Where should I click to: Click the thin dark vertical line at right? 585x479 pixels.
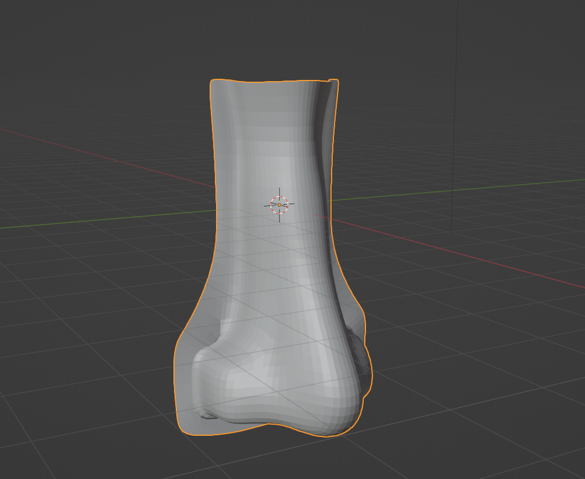(x=454, y=117)
